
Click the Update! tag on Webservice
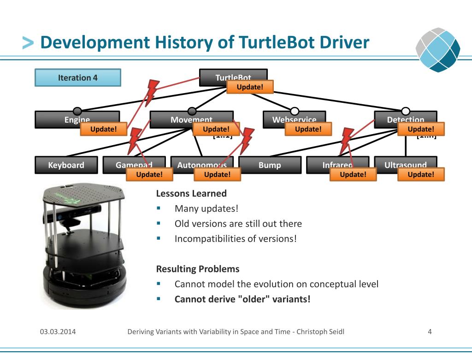coord(308,129)
